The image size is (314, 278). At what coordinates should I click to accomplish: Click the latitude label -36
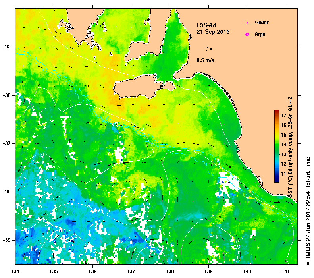(x=7, y=95)
